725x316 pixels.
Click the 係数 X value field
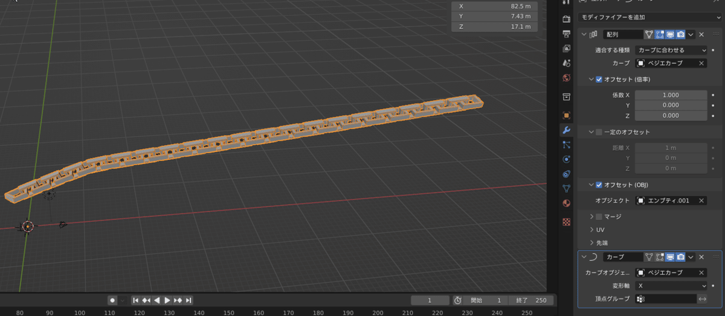(x=671, y=95)
